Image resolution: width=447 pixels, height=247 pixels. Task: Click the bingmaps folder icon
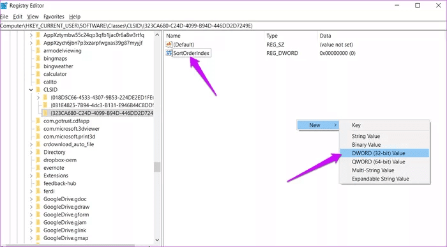[38, 59]
